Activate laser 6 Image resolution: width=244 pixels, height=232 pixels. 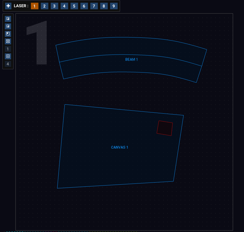point(84,6)
